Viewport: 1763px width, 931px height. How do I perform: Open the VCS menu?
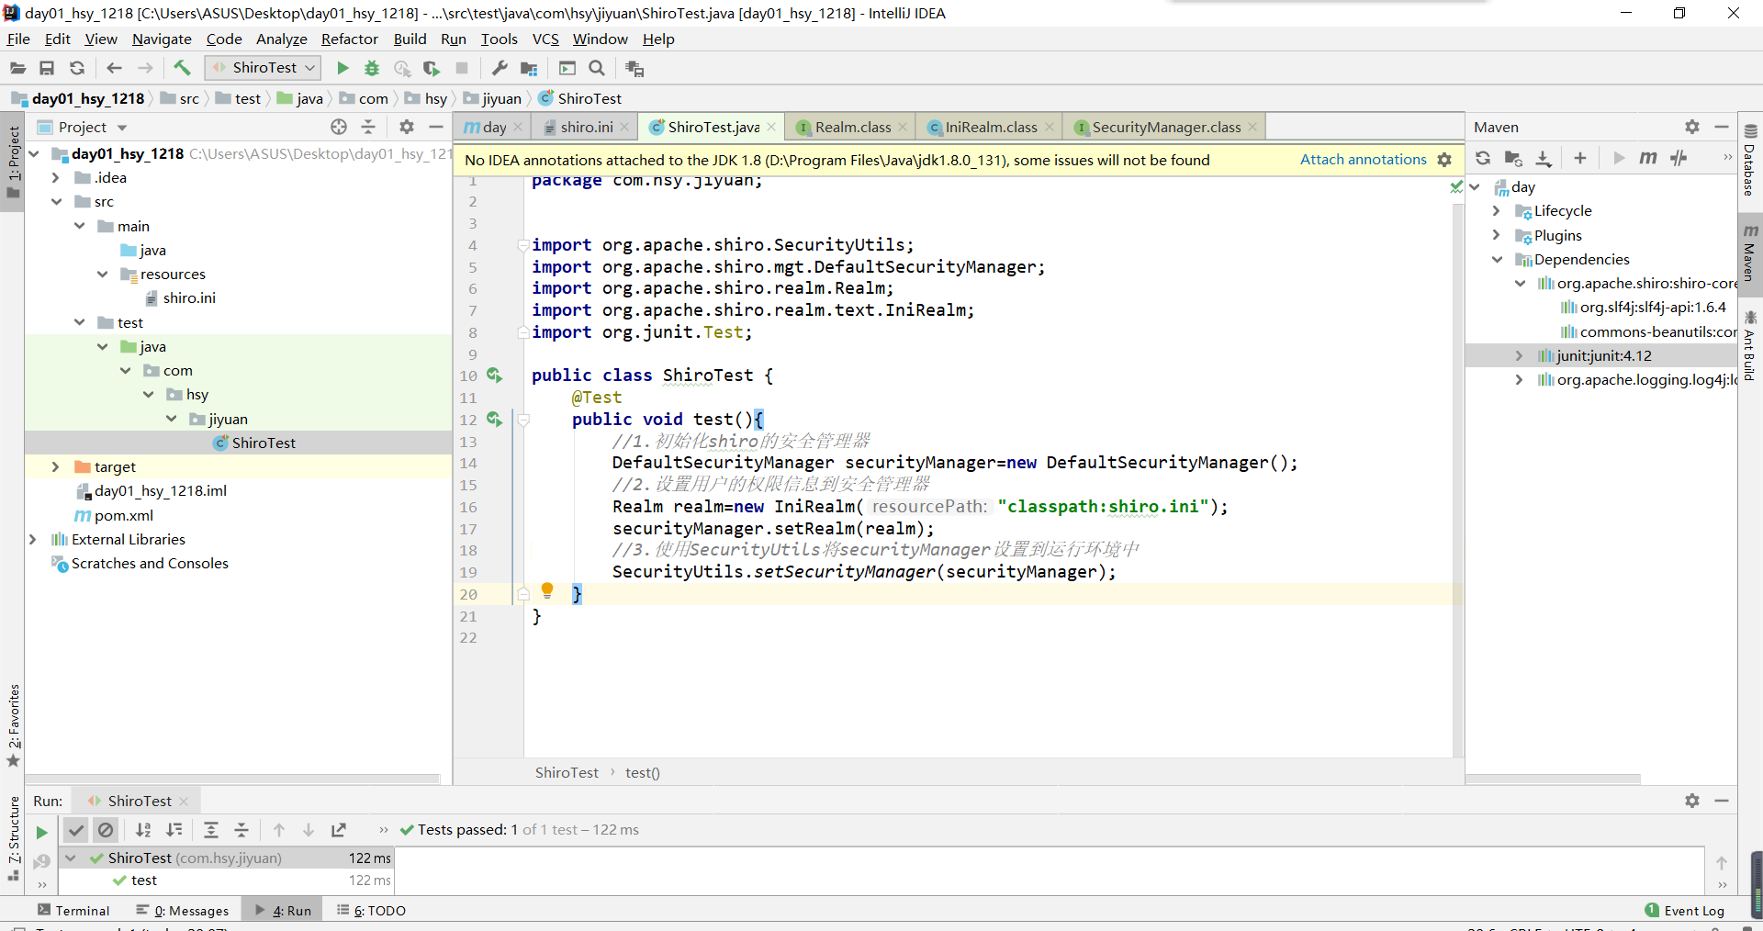coord(545,39)
